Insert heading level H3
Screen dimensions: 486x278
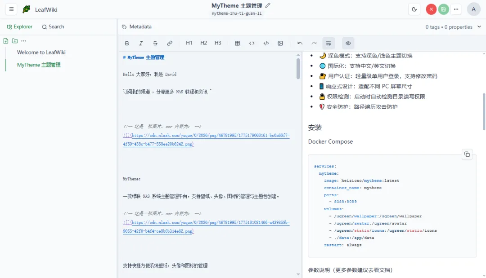[218, 43]
